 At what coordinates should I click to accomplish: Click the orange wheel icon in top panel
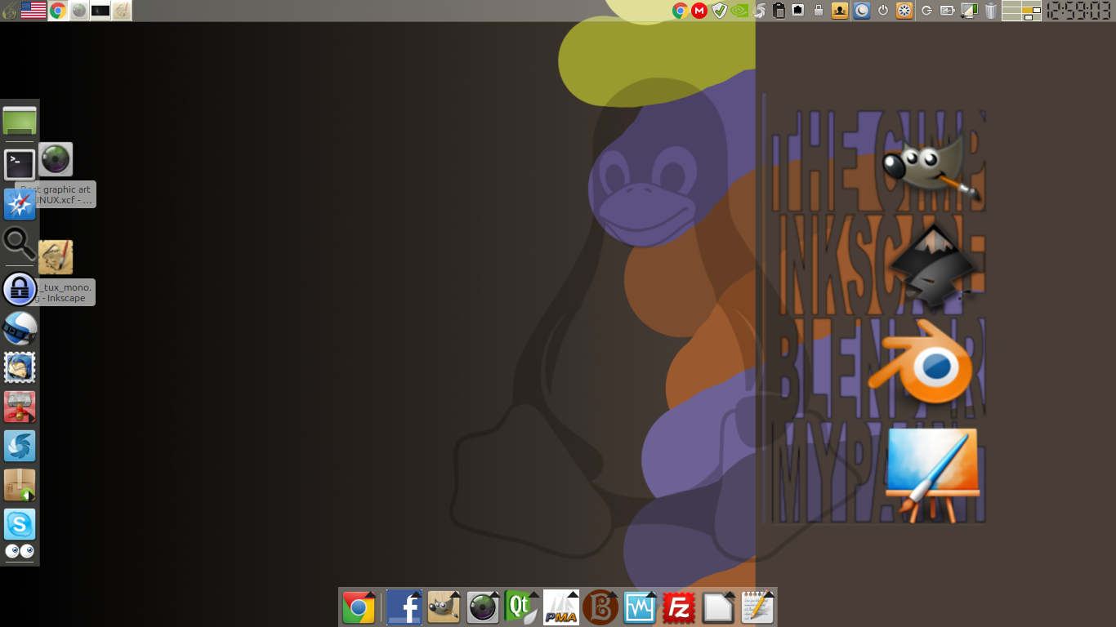click(904, 11)
